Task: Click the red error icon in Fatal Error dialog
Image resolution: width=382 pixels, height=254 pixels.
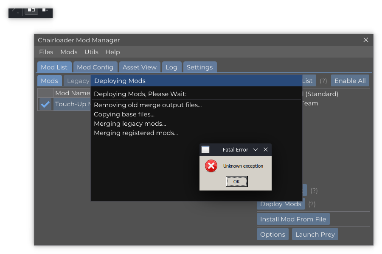Action: click(211, 166)
